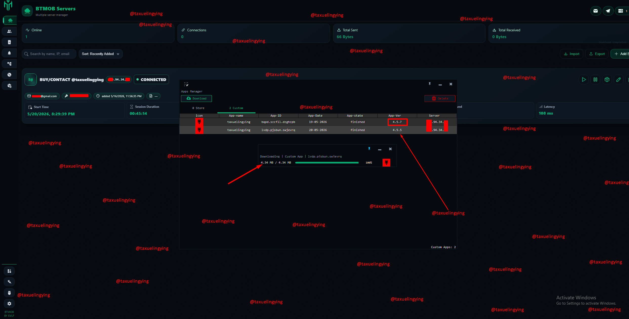Open the users group sidebar icon

[x=9, y=31]
